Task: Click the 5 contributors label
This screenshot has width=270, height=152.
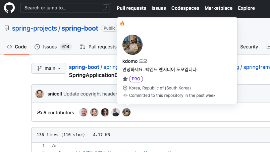Action: (x=59, y=113)
